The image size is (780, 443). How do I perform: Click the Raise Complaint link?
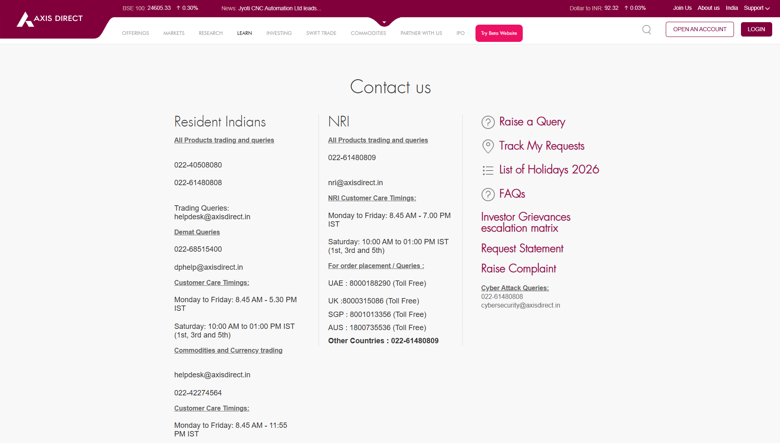pos(519,269)
